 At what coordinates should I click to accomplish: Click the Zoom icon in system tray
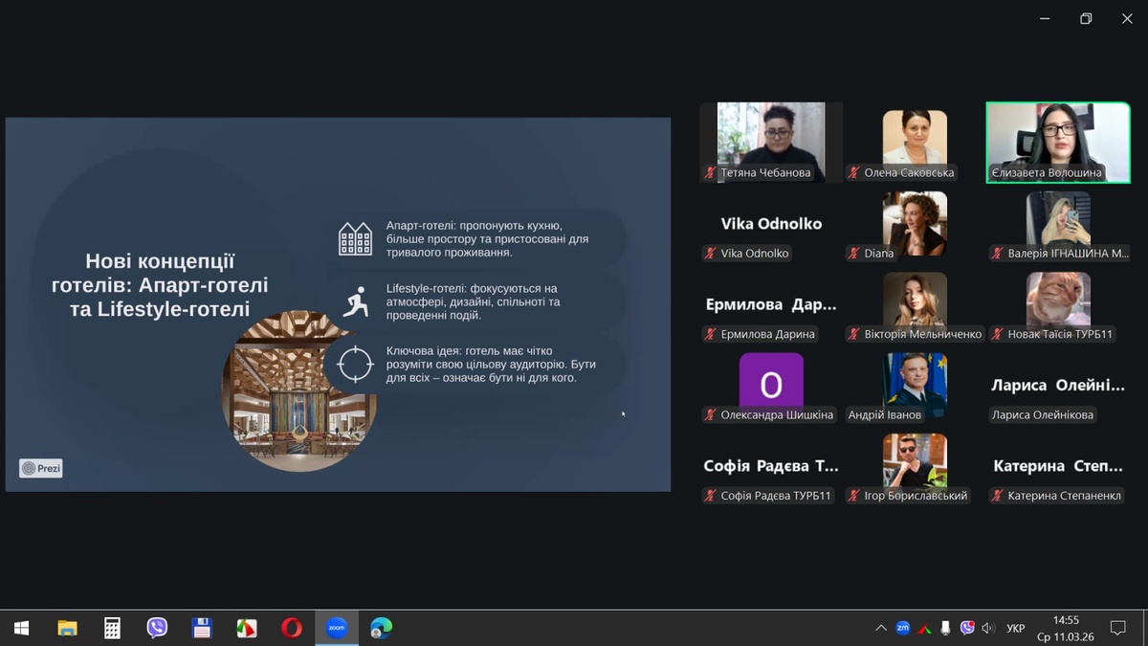[902, 628]
